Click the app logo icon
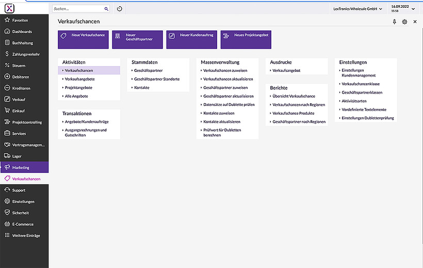 (9, 8)
